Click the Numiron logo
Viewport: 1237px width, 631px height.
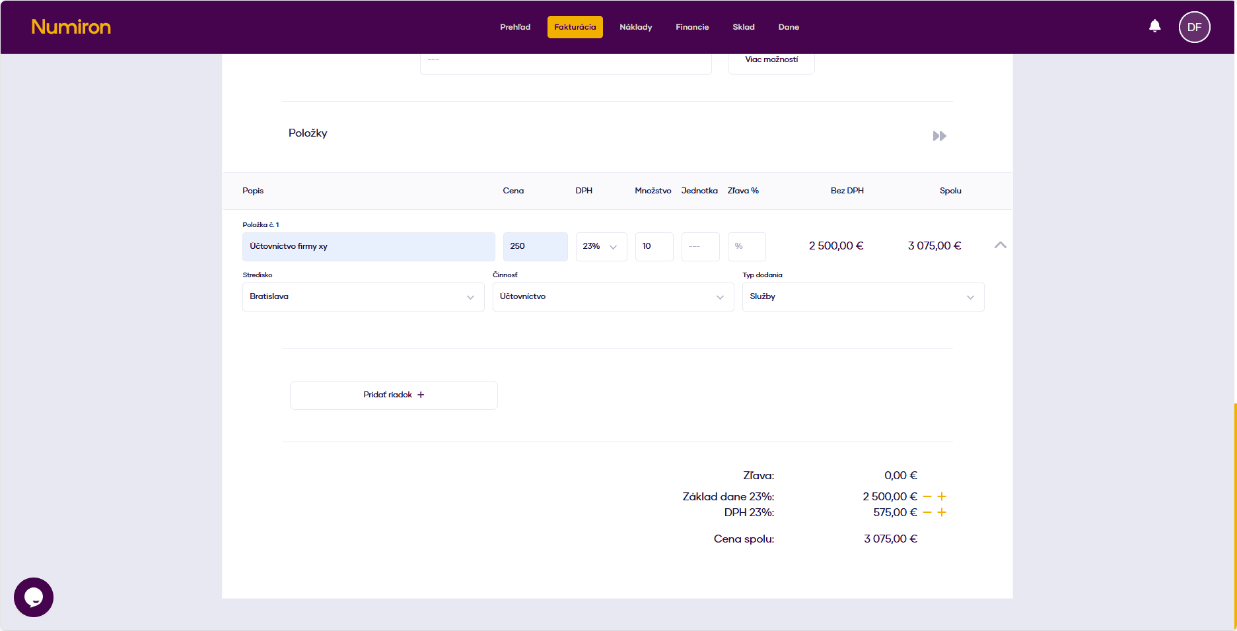click(x=71, y=27)
